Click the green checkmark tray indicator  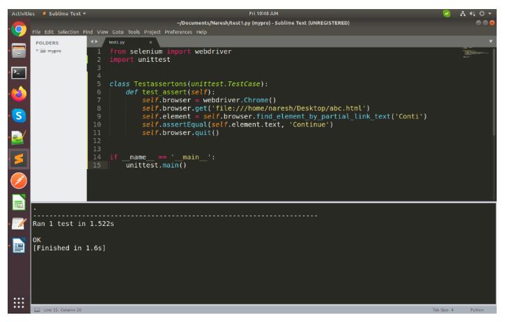pos(446,13)
